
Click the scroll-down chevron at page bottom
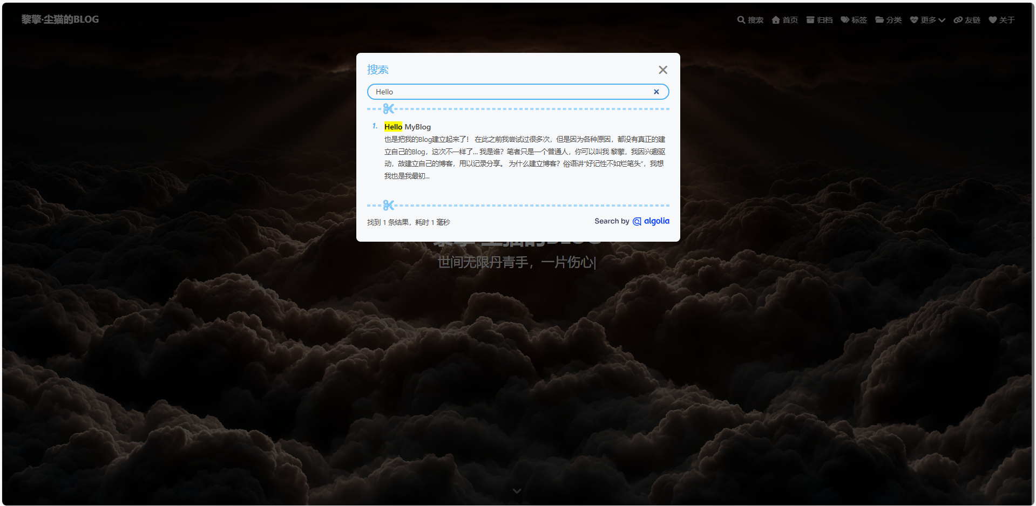pyautogui.click(x=517, y=491)
